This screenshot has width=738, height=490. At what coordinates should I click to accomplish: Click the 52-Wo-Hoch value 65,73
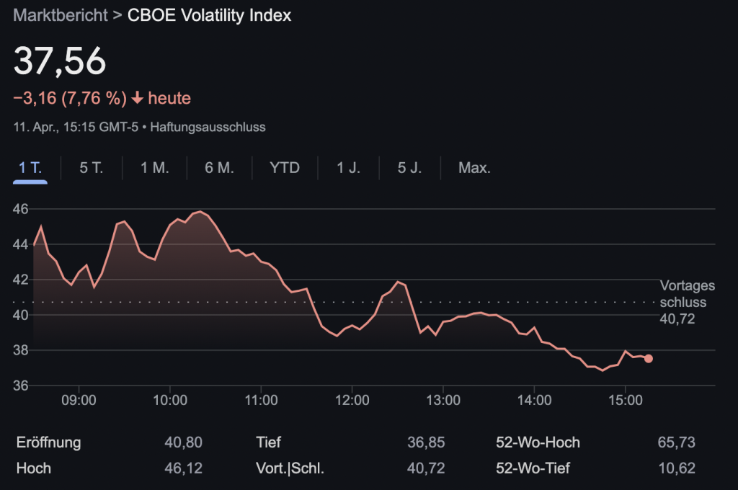676,442
